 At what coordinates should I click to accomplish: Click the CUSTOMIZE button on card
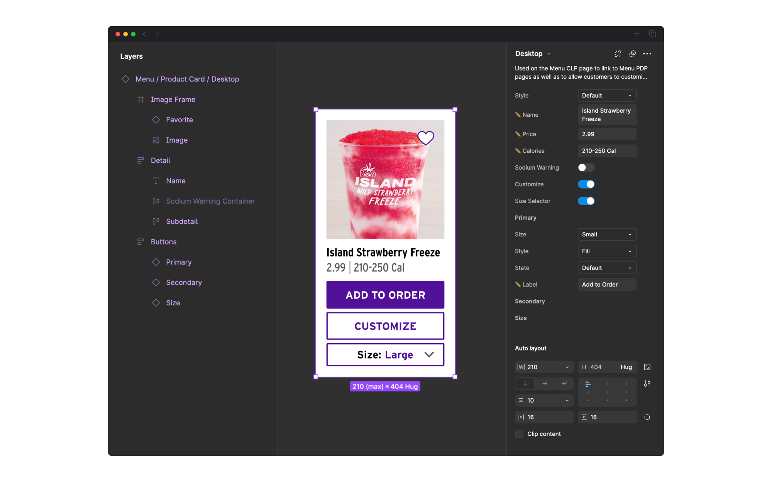pos(385,326)
